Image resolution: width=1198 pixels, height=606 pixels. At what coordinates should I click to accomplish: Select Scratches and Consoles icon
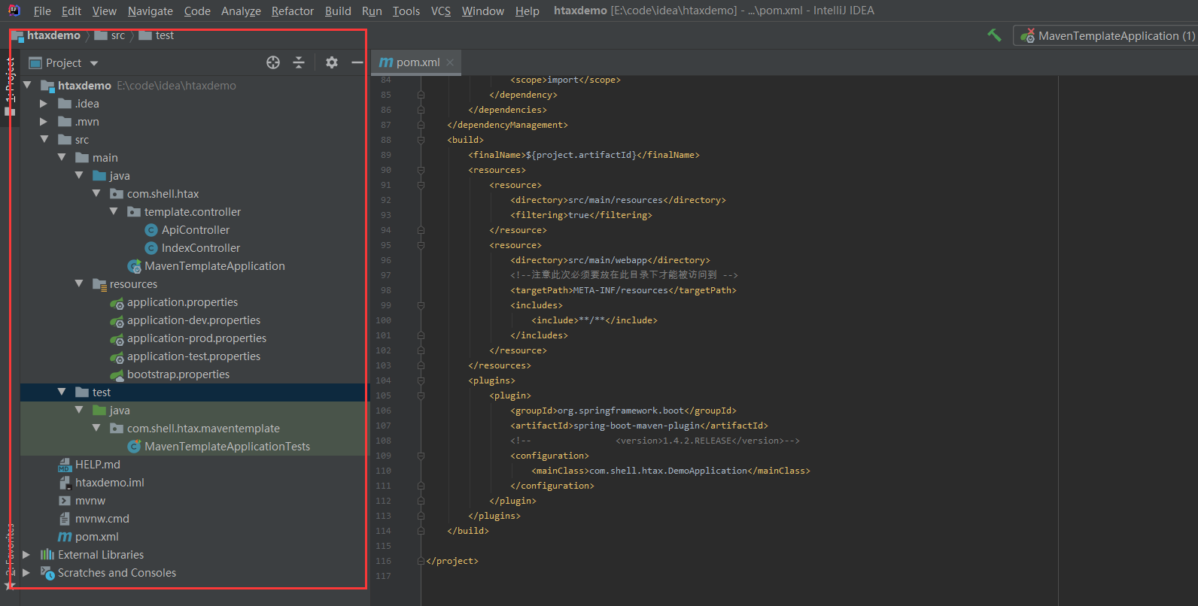[47, 573]
